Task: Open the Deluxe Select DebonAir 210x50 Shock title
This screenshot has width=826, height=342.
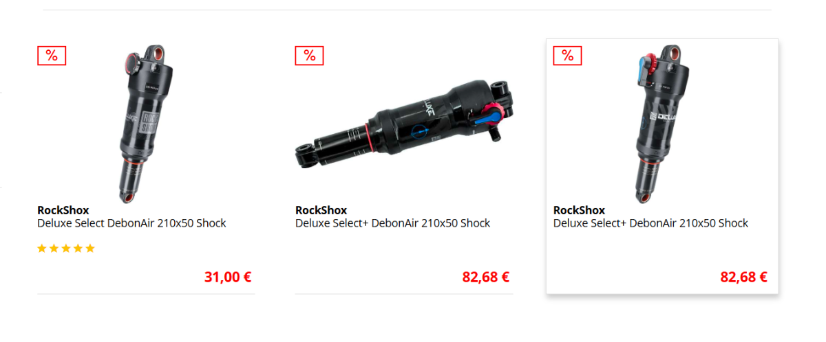Action: coord(131,223)
